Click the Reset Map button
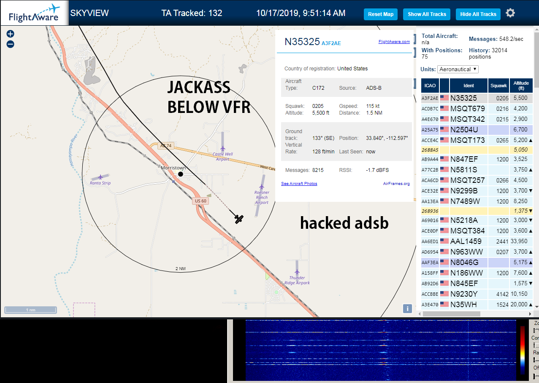Screen dimensions: 539x383 [x=381, y=14]
